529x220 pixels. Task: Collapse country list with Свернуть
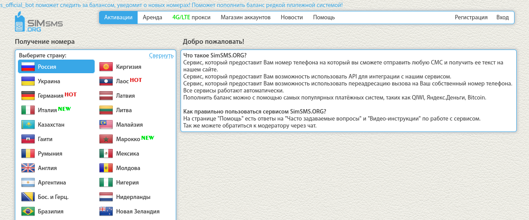161,56
